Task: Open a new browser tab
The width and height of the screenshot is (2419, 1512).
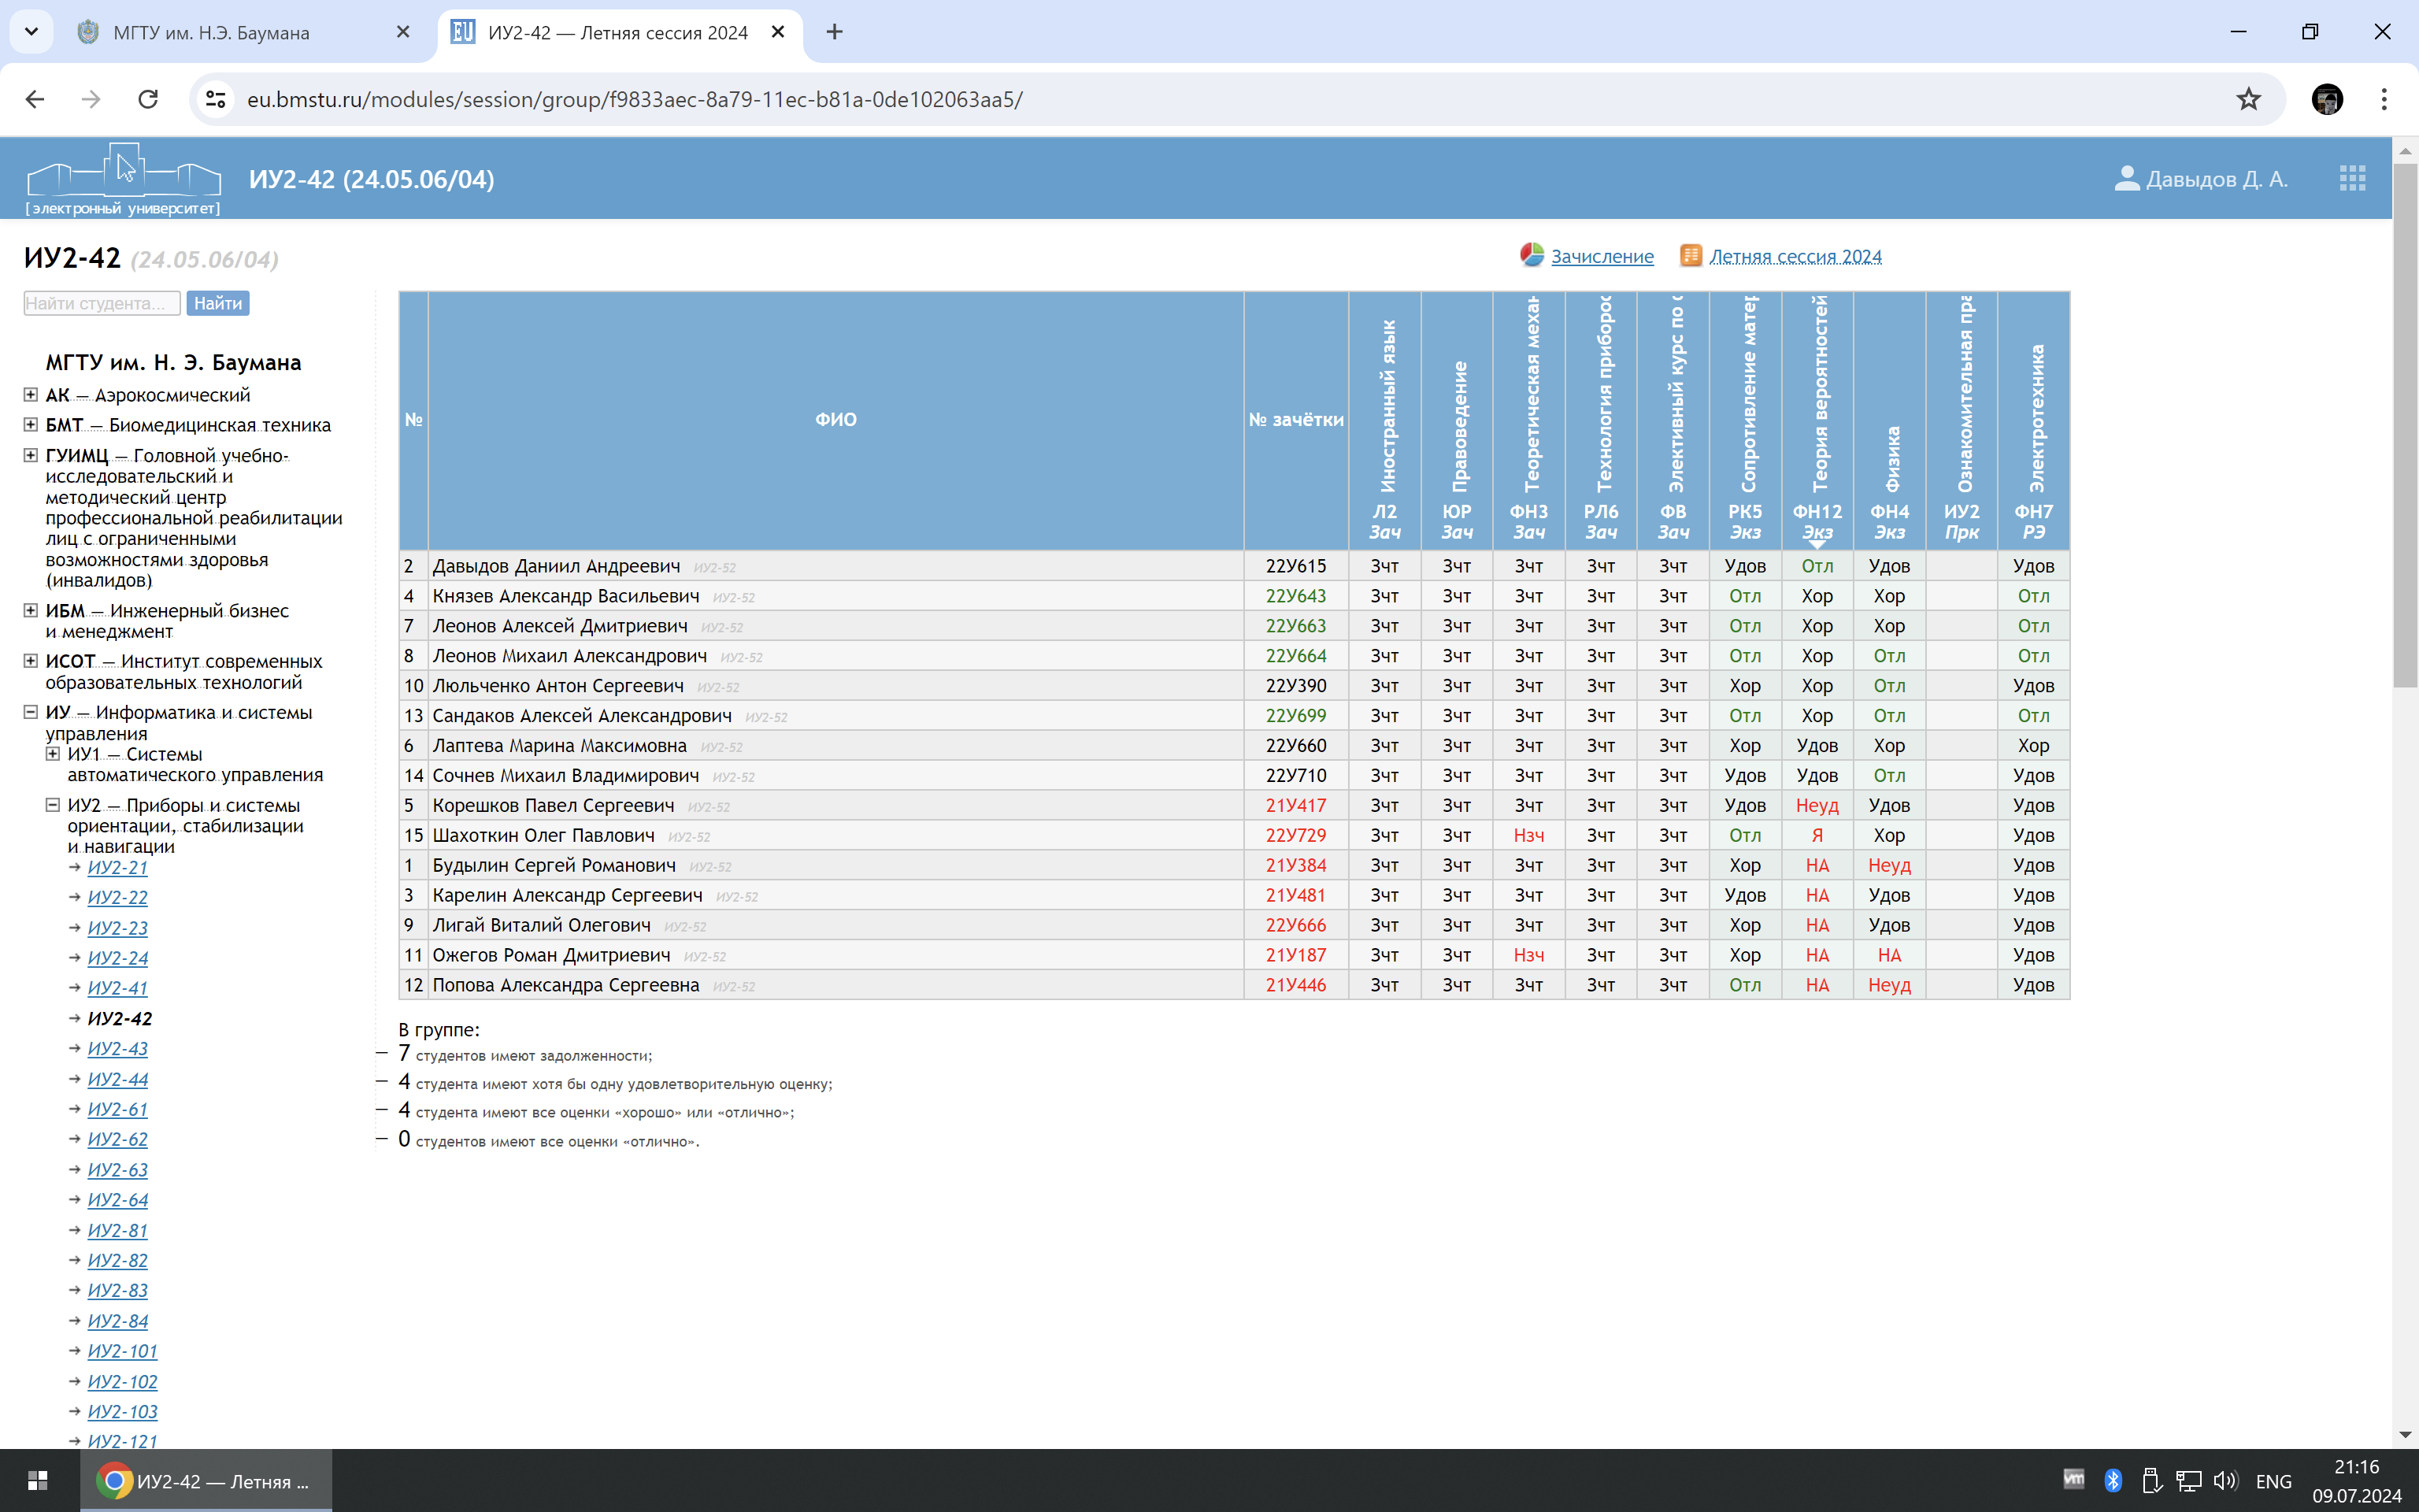Action: tap(835, 32)
